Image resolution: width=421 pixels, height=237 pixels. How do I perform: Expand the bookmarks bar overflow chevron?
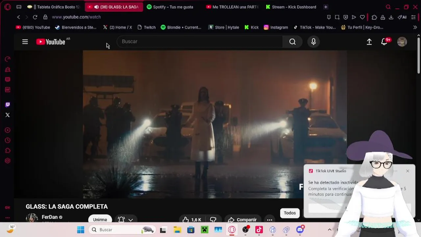click(x=415, y=27)
